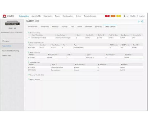Open the Alarm & SEL menu
This screenshot has height=123, width=148.
pos(36,16)
